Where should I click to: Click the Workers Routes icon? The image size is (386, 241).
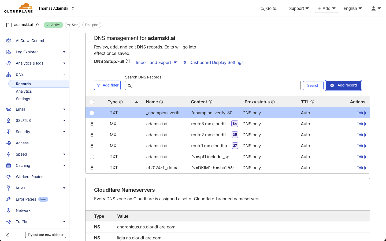(x=8, y=176)
